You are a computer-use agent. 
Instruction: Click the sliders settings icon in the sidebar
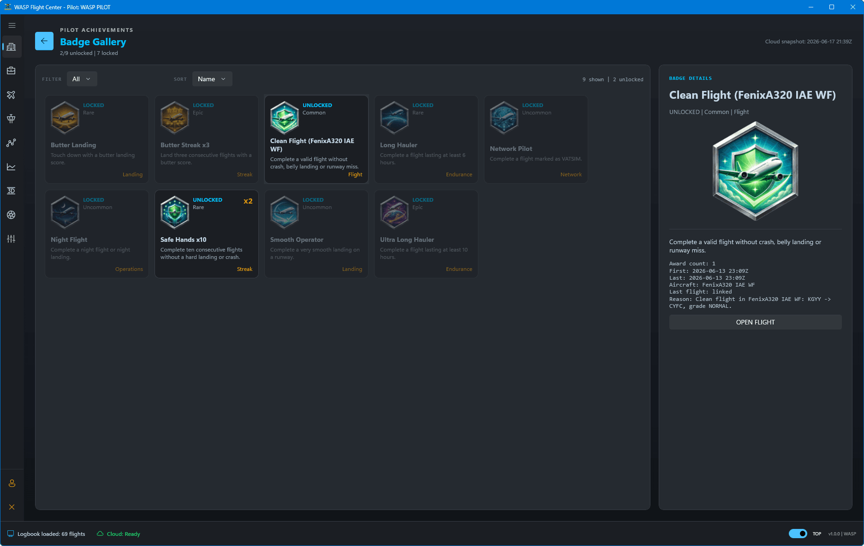[x=12, y=239]
